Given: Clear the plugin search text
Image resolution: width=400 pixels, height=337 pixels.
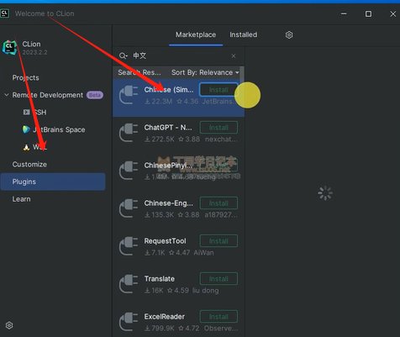Looking at the screenshot, I should coord(234,56).
